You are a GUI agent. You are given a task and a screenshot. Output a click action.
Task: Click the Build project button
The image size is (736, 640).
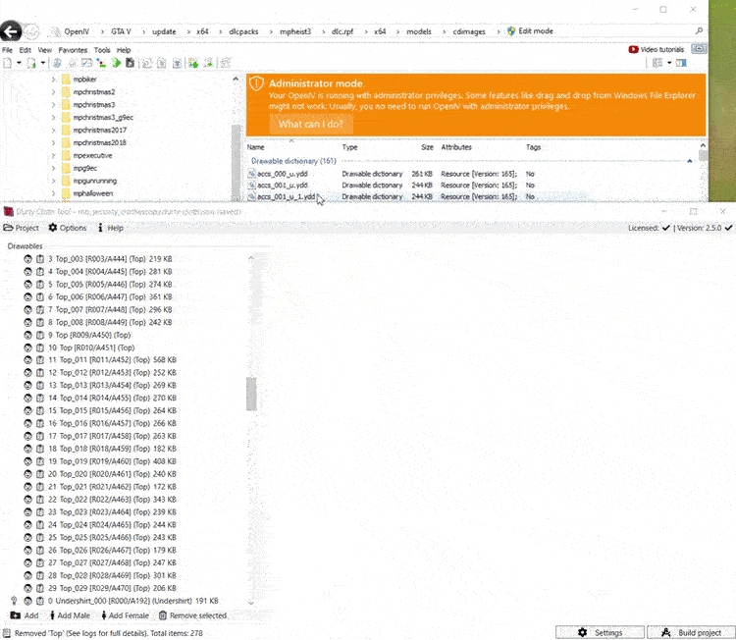pos(691,632)
